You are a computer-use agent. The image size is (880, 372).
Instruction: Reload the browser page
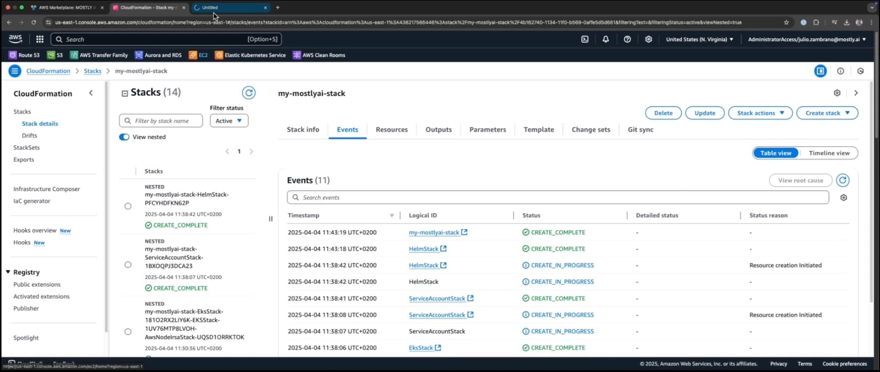click(34, 22)
